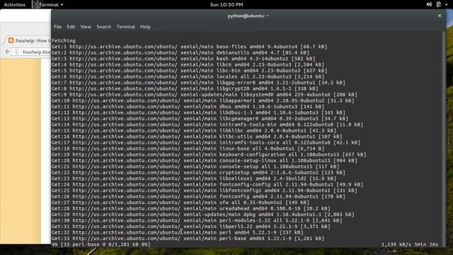This screenshot has width=453, height=255.
Task: Click the battery status icon
Action: [439, 4]
